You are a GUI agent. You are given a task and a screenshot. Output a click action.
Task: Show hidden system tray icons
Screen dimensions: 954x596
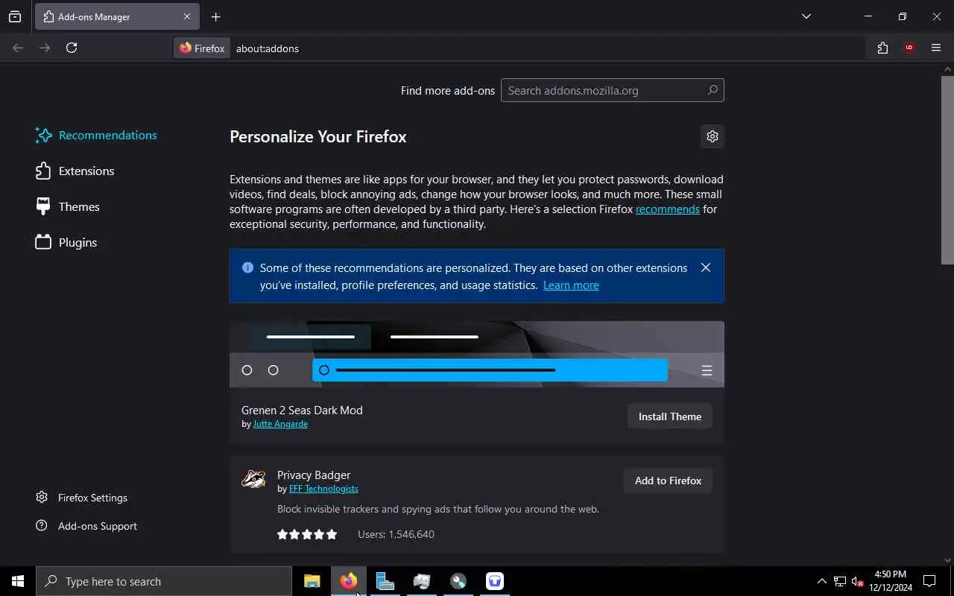[821, 582]
